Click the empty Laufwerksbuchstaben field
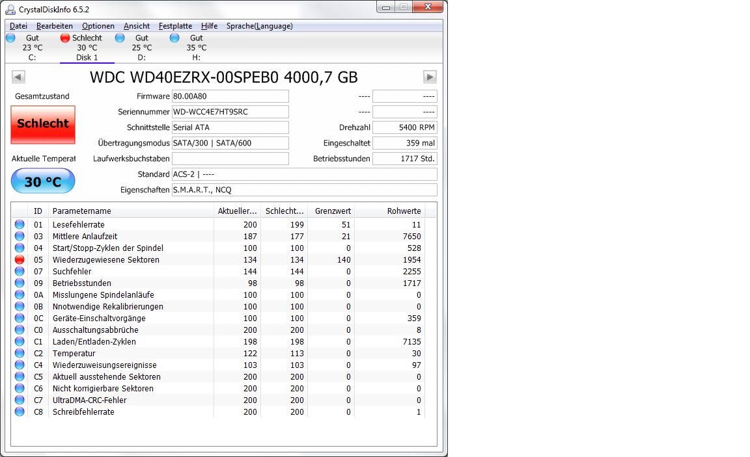This screenshot has height=457, width=750. (230, 159)
